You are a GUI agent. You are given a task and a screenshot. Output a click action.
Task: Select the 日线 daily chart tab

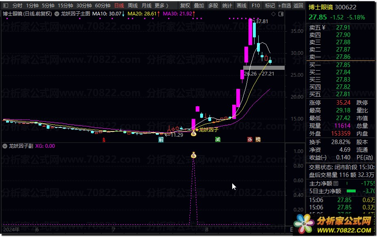point(119,5)
